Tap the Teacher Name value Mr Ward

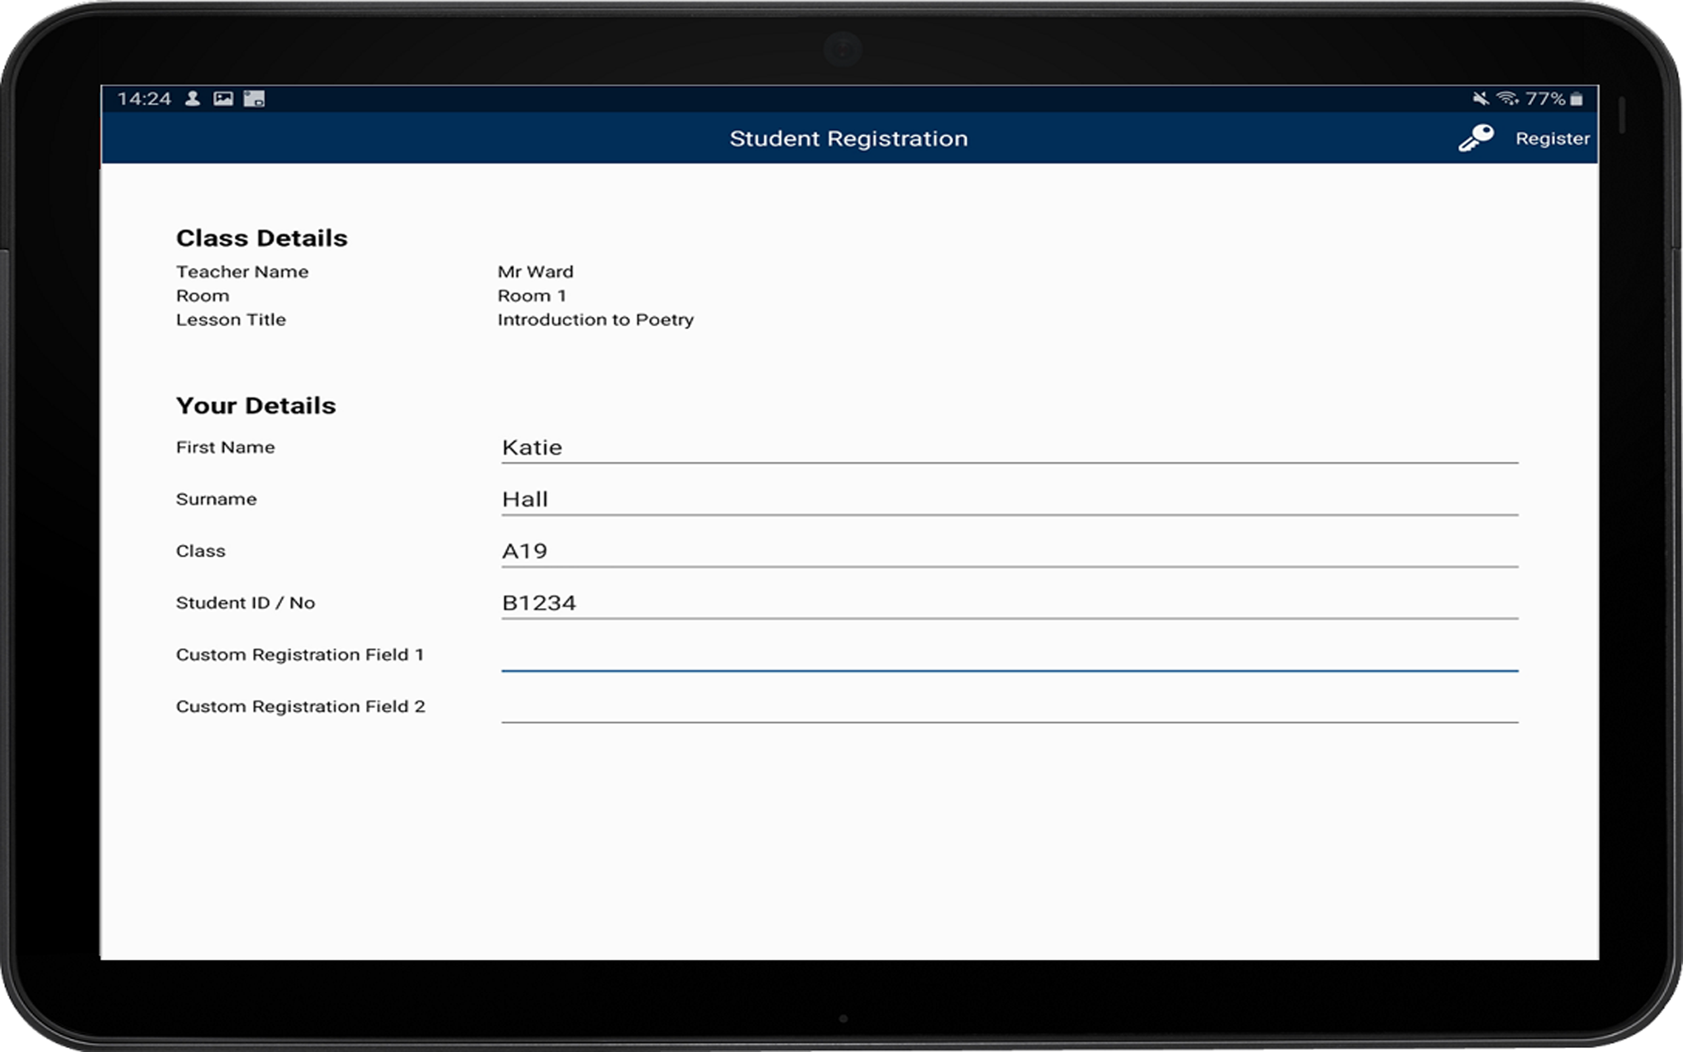click(534, 272)
